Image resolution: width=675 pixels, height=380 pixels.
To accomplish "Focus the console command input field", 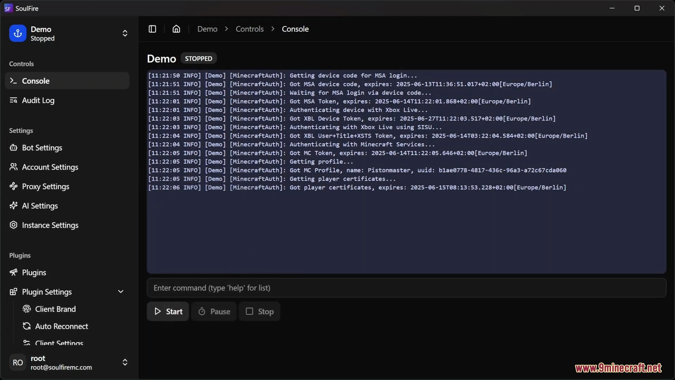I will pos(406,288).
